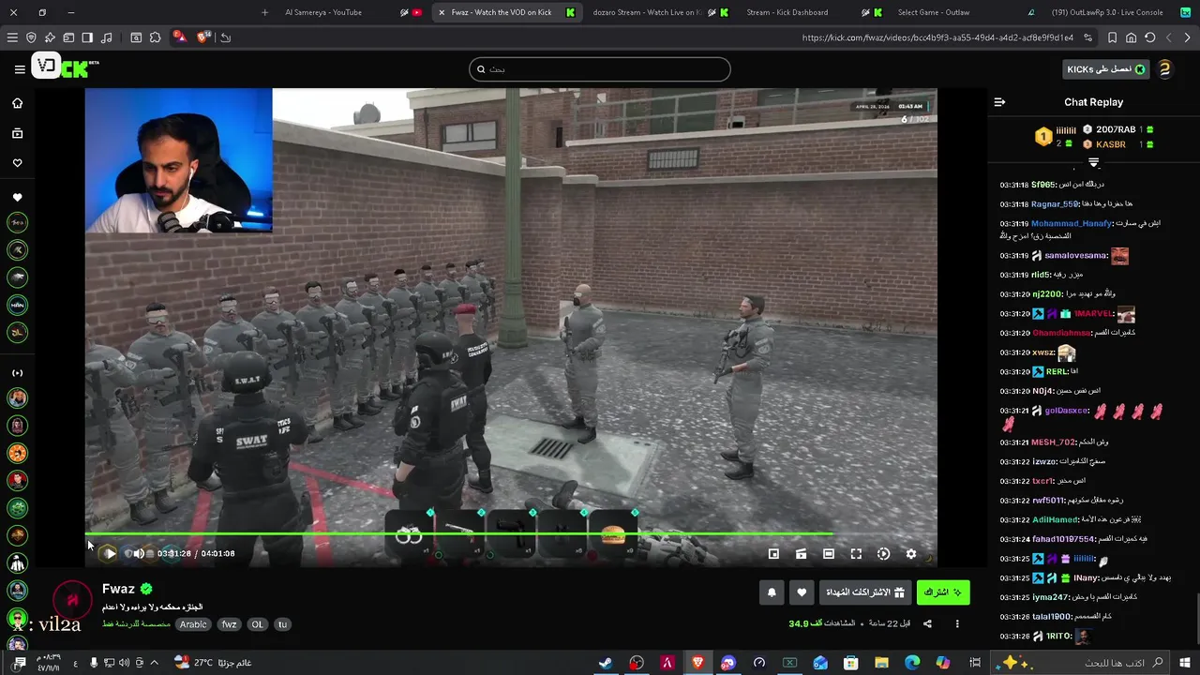Toggle picture-in-picture mini player
Viewport: 1200px width, 675px height.
click(x=773, y=554)
